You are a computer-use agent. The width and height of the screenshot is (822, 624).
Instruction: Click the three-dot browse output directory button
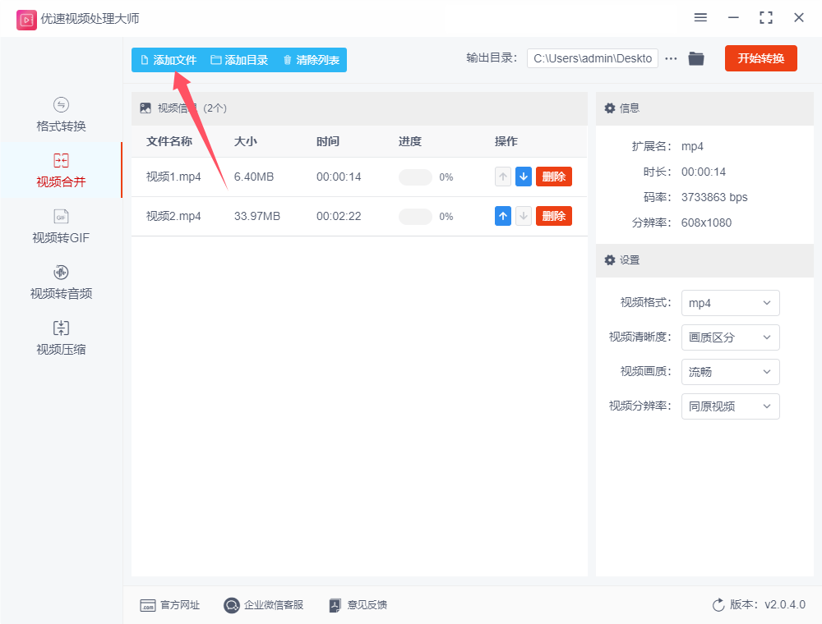click(671, 58)
